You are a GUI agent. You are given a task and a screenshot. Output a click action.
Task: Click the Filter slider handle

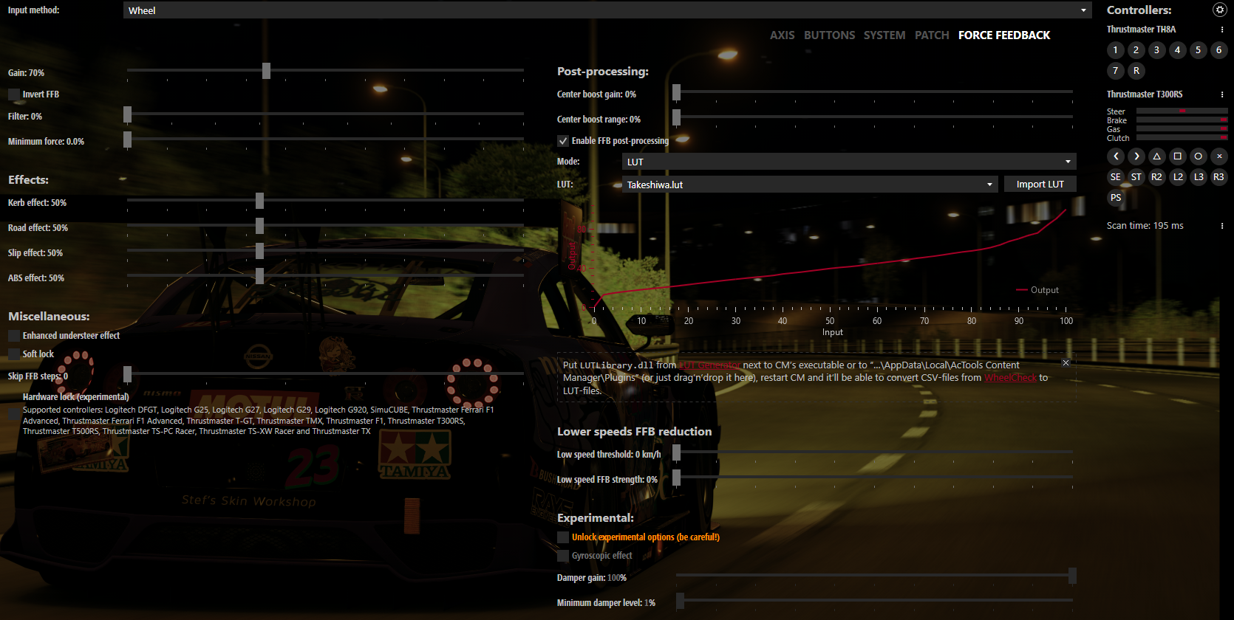tap(127, 114)
